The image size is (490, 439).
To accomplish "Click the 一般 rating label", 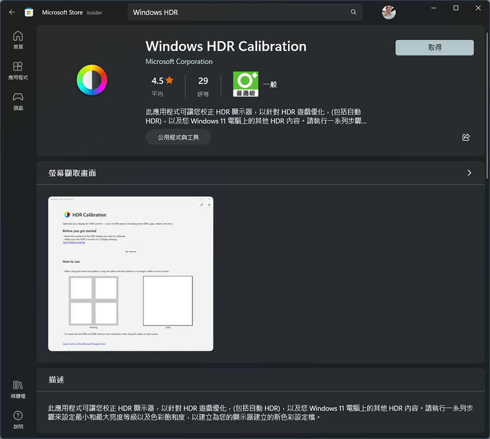I will pos(270,84).
